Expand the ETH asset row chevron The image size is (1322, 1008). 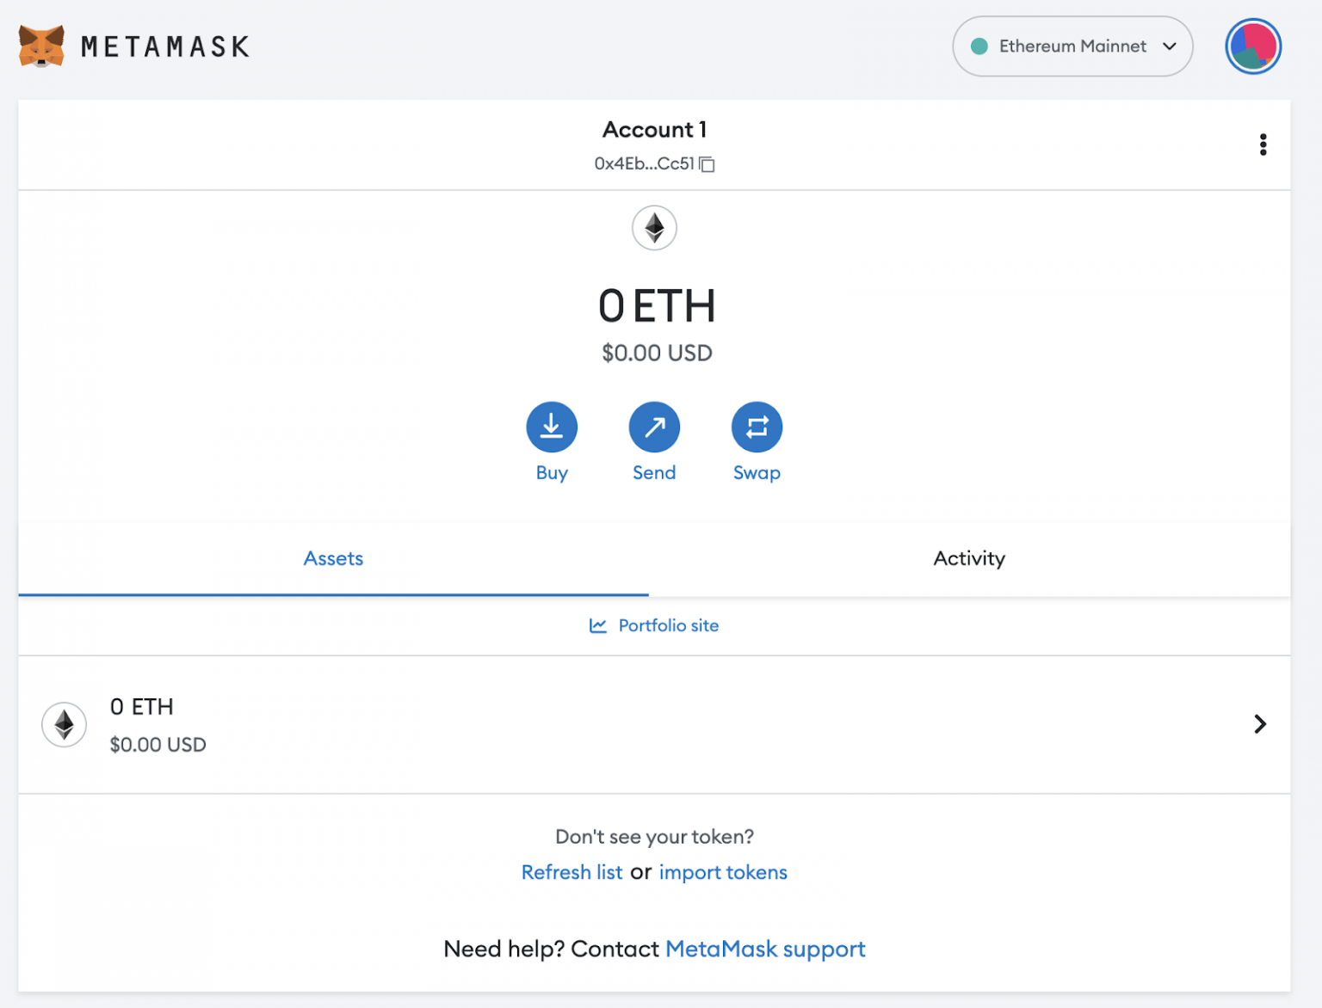click(1260, 724)
